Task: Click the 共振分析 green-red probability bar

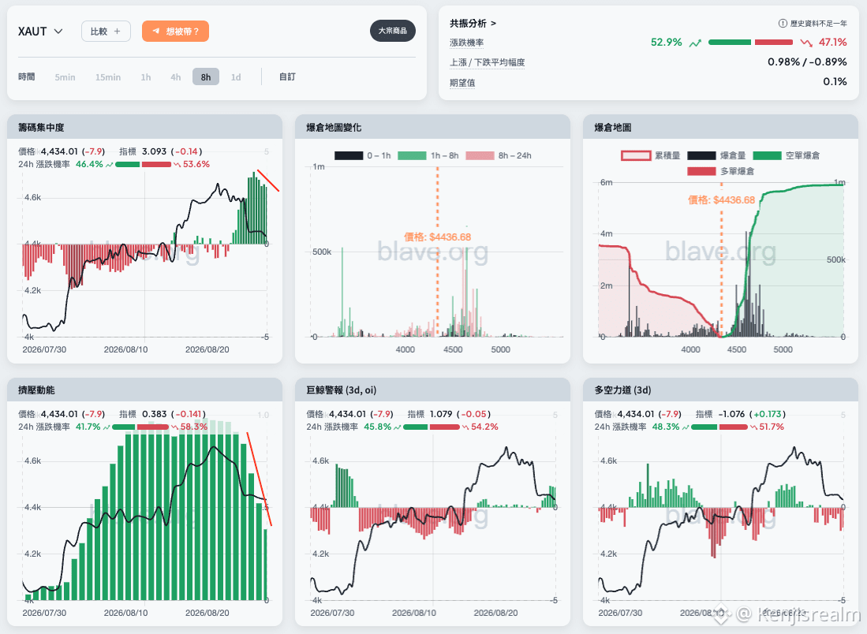Action: (750, 43)
